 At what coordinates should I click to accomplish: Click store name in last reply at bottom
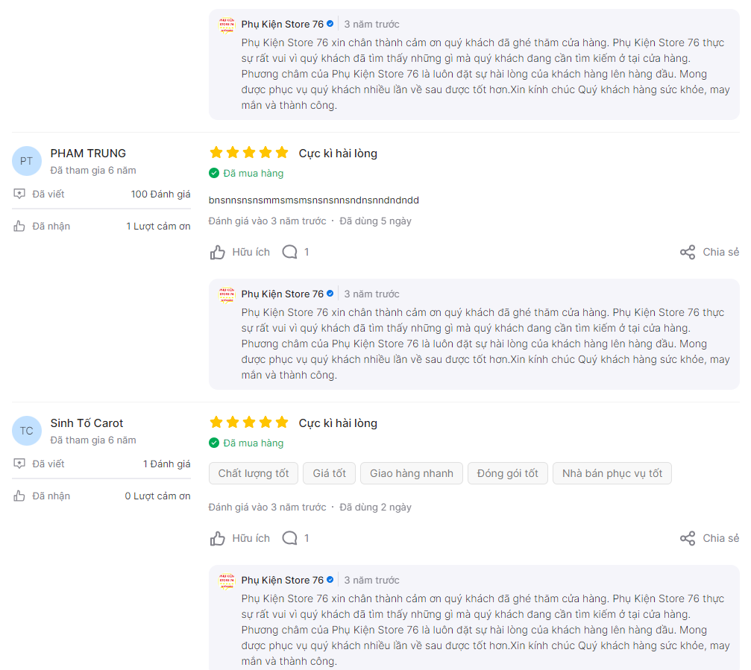pos(283,580)
